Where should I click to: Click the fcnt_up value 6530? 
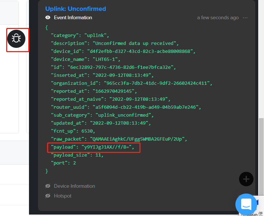coord(87,131)
